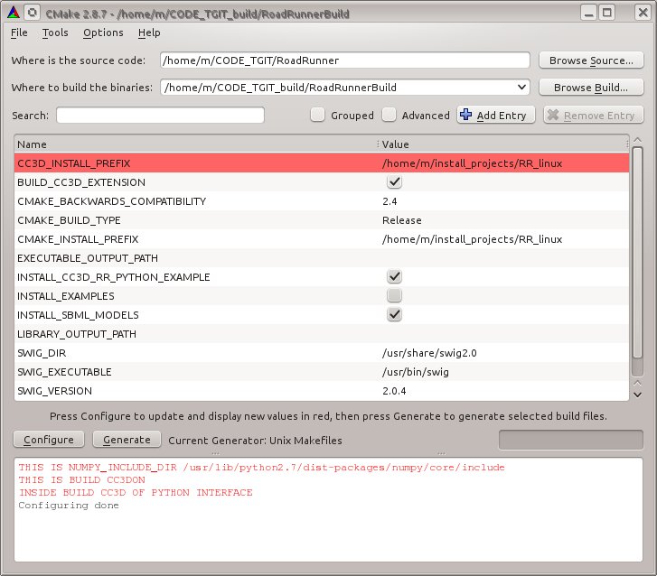657x576 pixels.
Task: Click the plus icon on Add Entry
Action: point(466,115)
